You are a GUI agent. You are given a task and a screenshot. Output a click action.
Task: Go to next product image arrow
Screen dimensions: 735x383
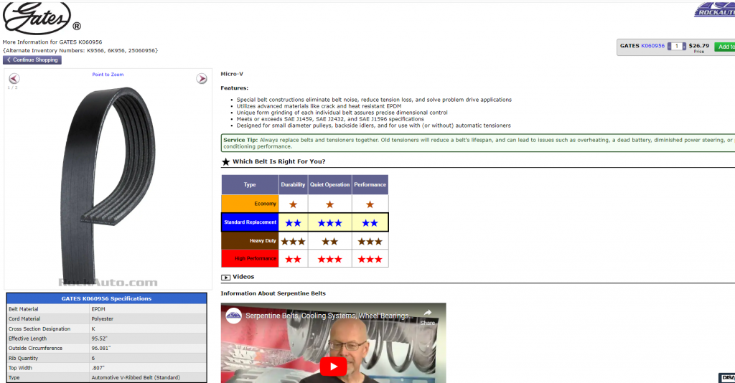[x=202, y=79]
